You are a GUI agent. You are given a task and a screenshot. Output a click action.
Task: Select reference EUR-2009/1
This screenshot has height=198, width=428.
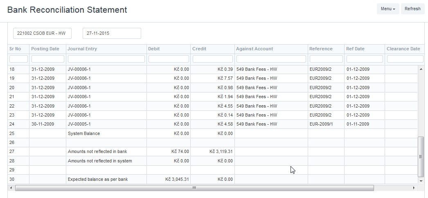[x=321, y=124]
